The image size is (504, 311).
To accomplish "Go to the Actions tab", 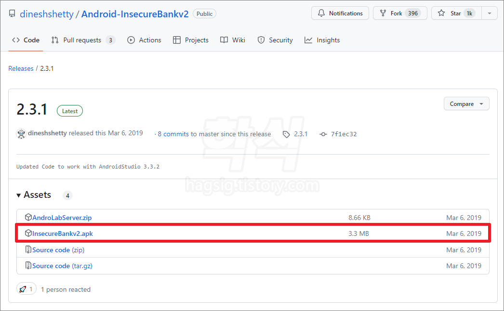I will (x=144, y=40).
